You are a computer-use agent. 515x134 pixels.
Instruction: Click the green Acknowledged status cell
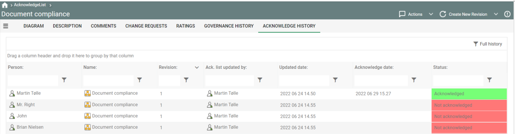[x=469, y=94]
